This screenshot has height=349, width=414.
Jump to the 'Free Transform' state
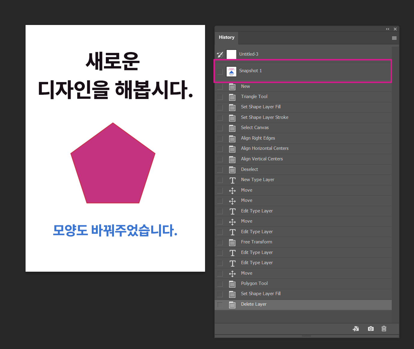pyautogui.click(x=256, y=242)
